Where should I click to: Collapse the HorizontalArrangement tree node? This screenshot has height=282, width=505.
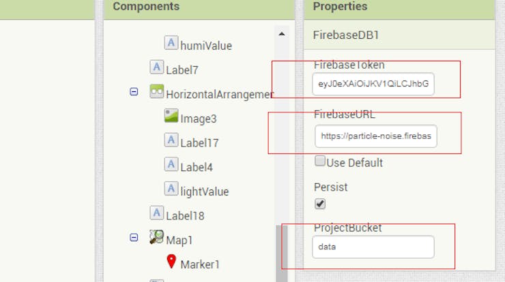pyautogui.click(x=134, y=92)
